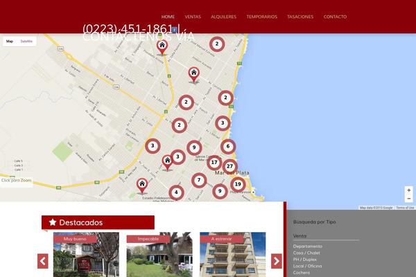Image resolution: width=416 pixels, height=277 pixels.
Task: Open the A estrenar property thumbnail
Action: click(x=233, y=255)
